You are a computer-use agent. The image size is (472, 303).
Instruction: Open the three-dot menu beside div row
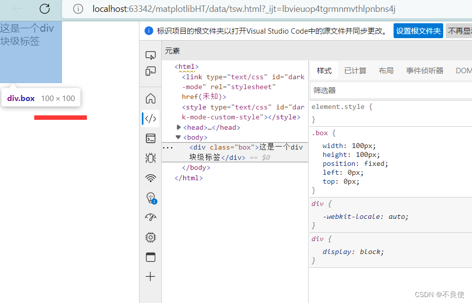(x=168, y=148)
